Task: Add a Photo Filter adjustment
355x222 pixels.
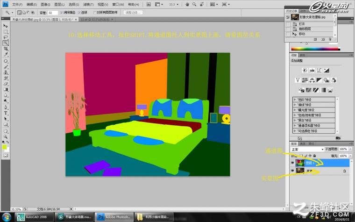Action: [x=326, y=80]
